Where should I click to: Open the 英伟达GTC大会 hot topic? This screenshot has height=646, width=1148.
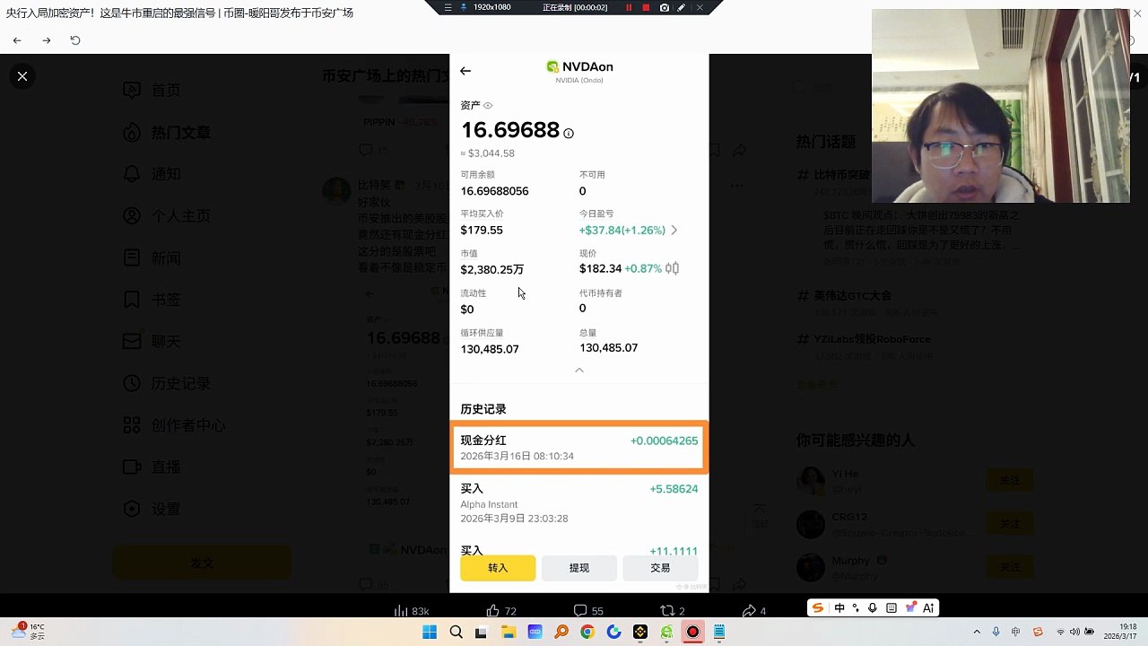[852, 295]
